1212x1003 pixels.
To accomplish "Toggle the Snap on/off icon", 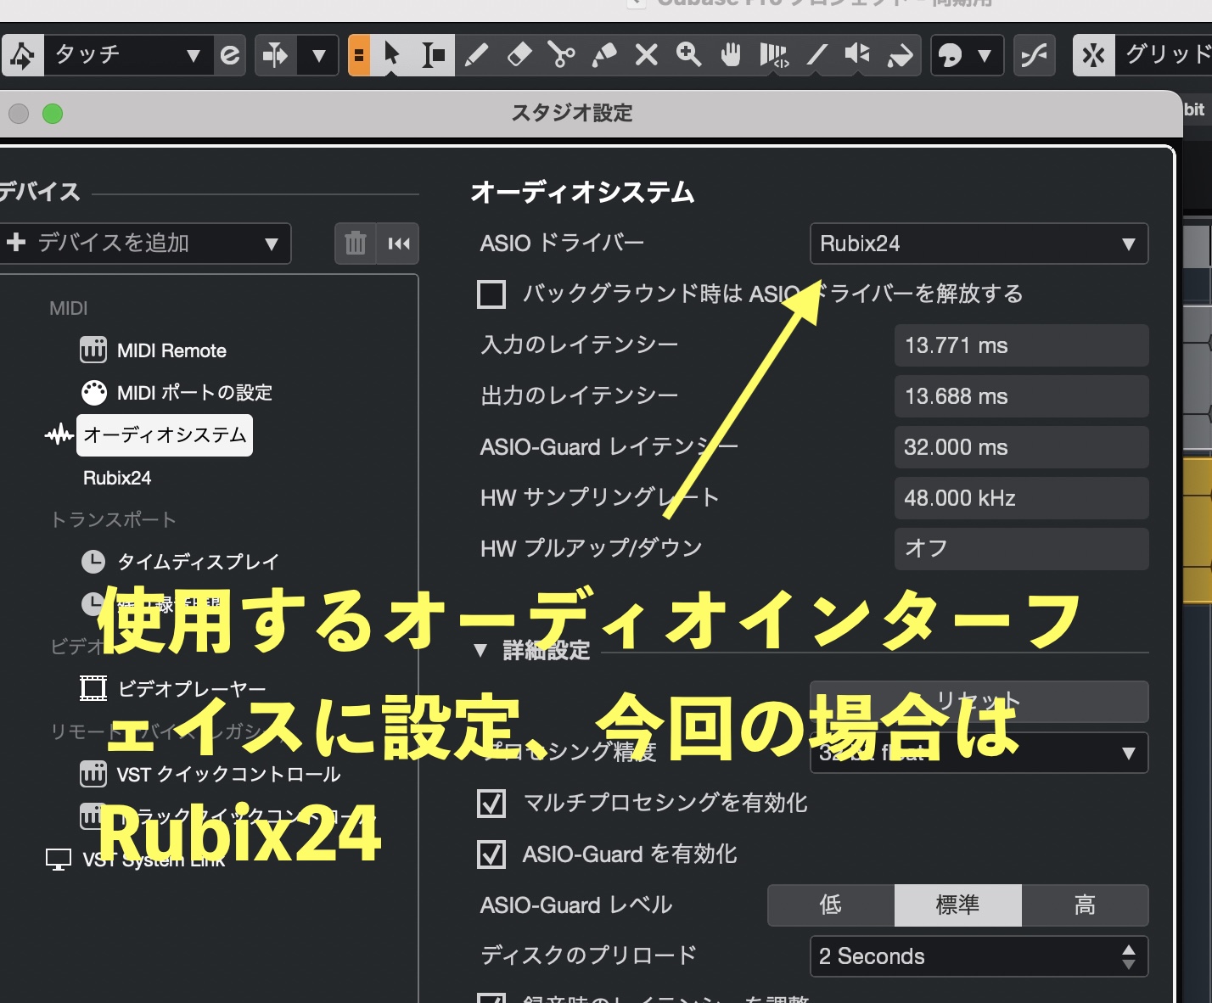I will [1094, 56].
